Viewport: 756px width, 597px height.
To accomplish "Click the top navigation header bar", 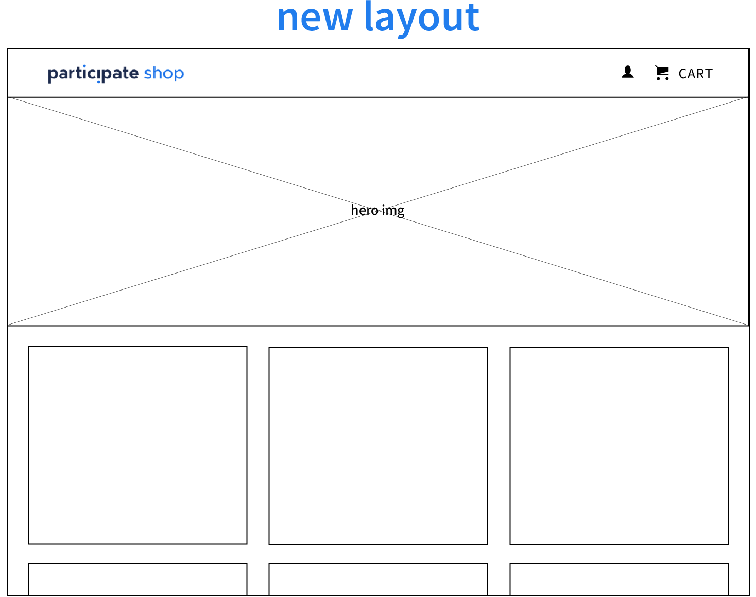I will click(x=377, y=73).
